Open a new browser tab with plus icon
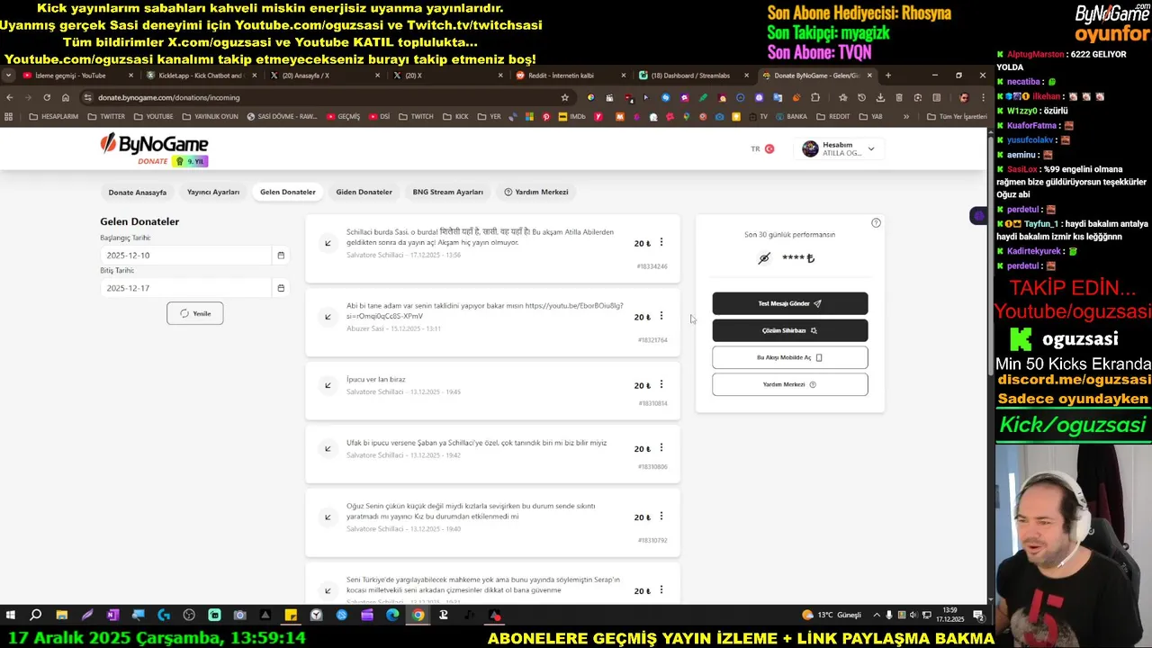 click(887, 76)
